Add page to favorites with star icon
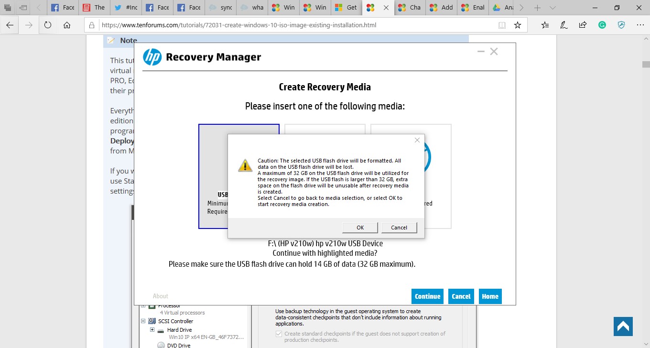Screen dimensions: 650x348 coord(518,25)
